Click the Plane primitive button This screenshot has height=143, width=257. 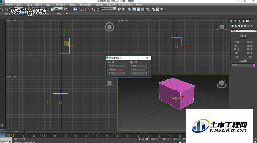click(249, 57)
